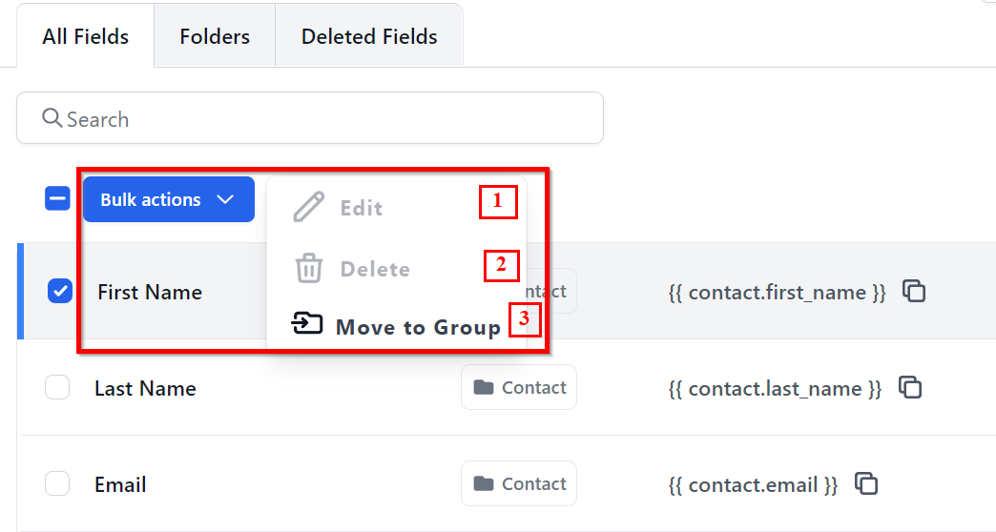
Task: Click the magnifier search icon
Action: (52, 118)
